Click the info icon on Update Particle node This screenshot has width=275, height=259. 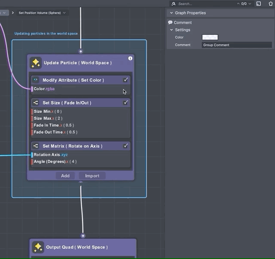(130, 58)
